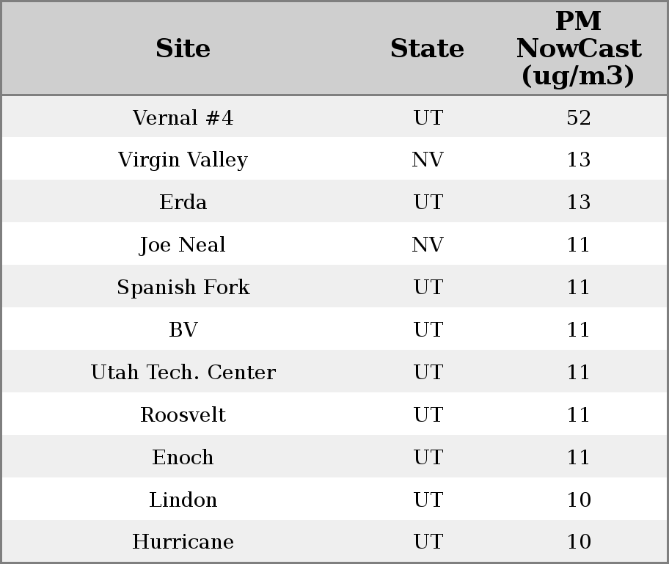Select the Joe Neal site cell
Image resolution: width=669 pixels, height=564 pixels.
coord(183,245)
